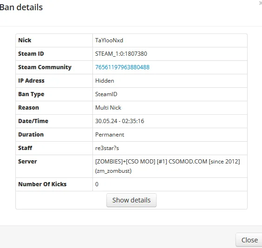
Task: Click the server name CSOMOD.COM text
Action: (188, 162)
